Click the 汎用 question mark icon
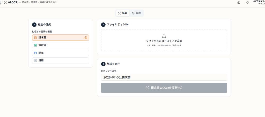Viewport: 265px width, 117px height. pyautogui.click(x=35, y=60)
